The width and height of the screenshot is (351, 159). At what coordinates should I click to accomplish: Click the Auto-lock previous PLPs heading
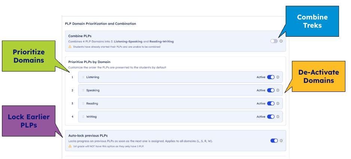[x=88, y=135]
